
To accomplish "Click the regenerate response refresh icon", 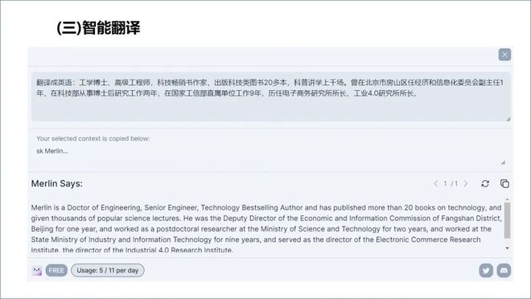I will pyautogui.click(x=485, y=183).
